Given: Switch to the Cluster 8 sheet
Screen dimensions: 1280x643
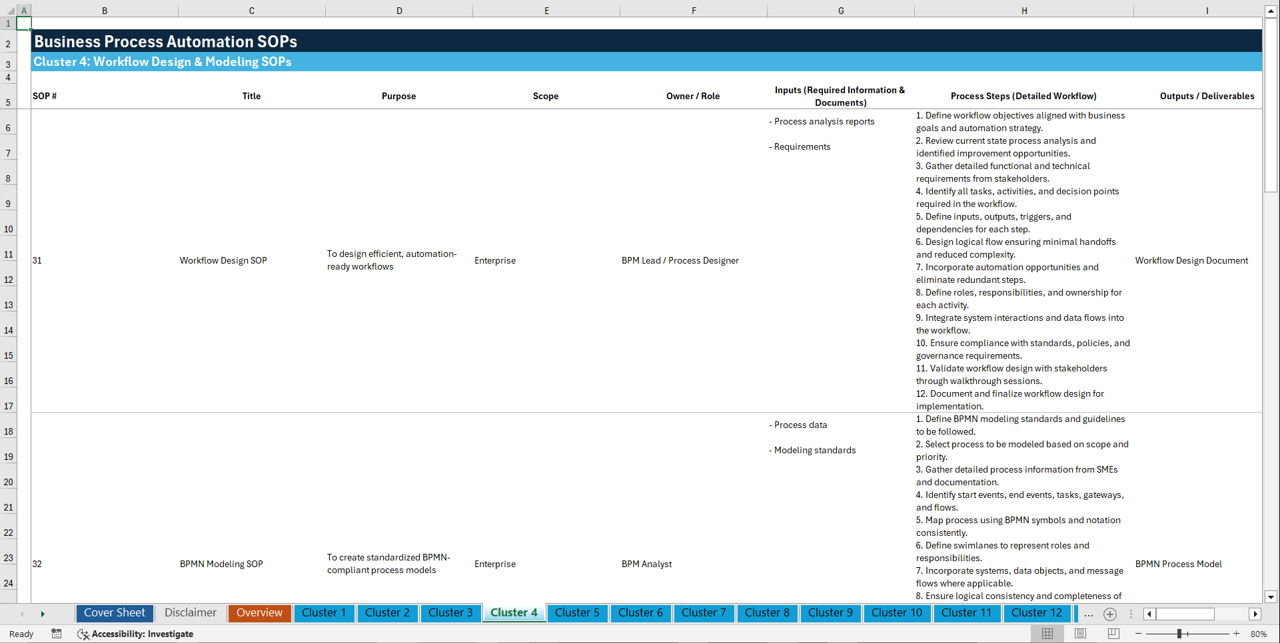Looking at the screenshot, I should point(767,613).
